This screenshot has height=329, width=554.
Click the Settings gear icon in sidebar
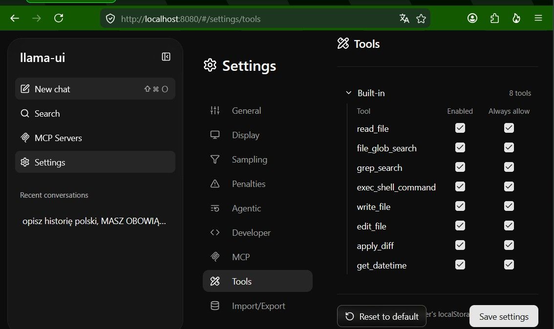25,162
